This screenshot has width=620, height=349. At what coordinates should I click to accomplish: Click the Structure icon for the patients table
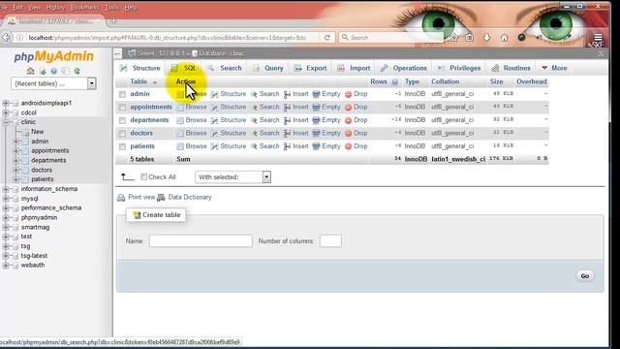[214, 146]
